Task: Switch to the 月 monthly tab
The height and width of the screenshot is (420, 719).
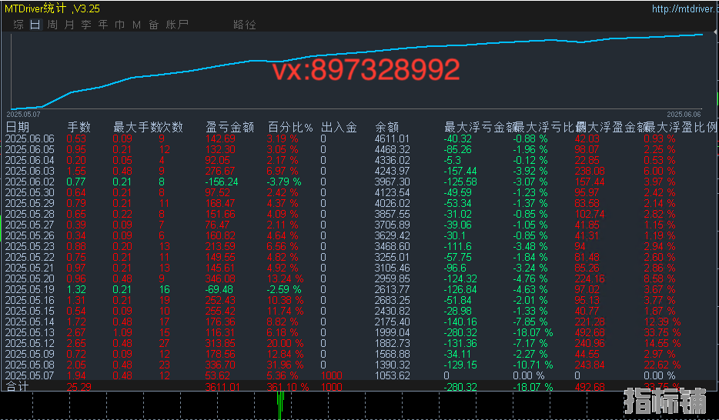Action: pos(69,25)
